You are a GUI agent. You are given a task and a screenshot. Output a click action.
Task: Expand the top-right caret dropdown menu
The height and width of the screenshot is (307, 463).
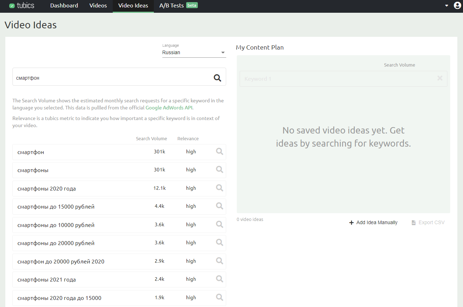[447, 6]
